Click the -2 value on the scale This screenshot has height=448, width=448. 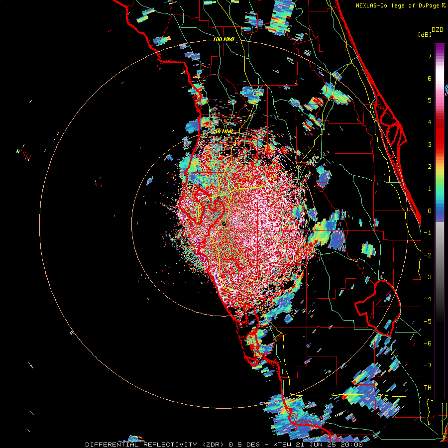428,255
